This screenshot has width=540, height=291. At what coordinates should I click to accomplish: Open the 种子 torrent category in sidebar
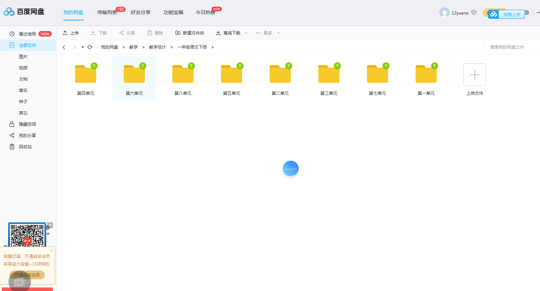(23, 101)
